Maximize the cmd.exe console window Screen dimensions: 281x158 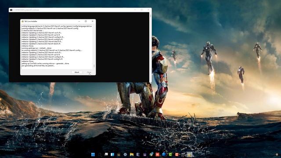point(142,10)
